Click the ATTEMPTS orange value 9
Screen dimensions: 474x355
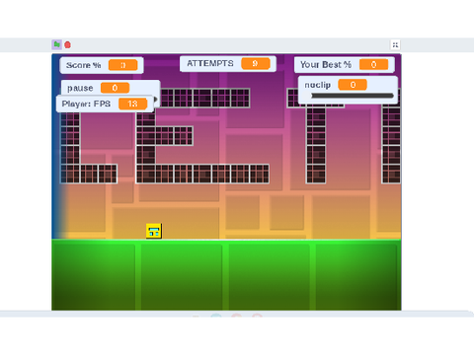point(256,63)
